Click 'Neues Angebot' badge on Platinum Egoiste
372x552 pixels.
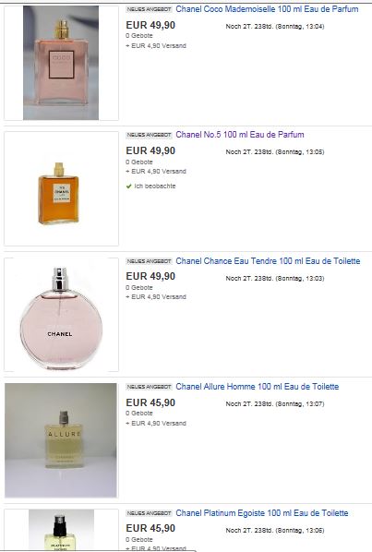pyautogui.click(x=149, y=513)
